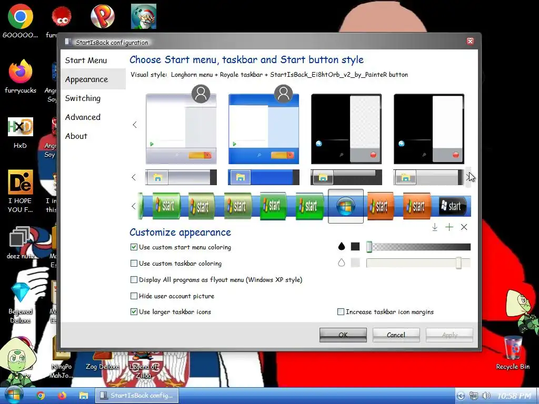Click the network tray icon
Image resolution: width=539 pixels, height=404 pixels.
click(x=474, y=396)
